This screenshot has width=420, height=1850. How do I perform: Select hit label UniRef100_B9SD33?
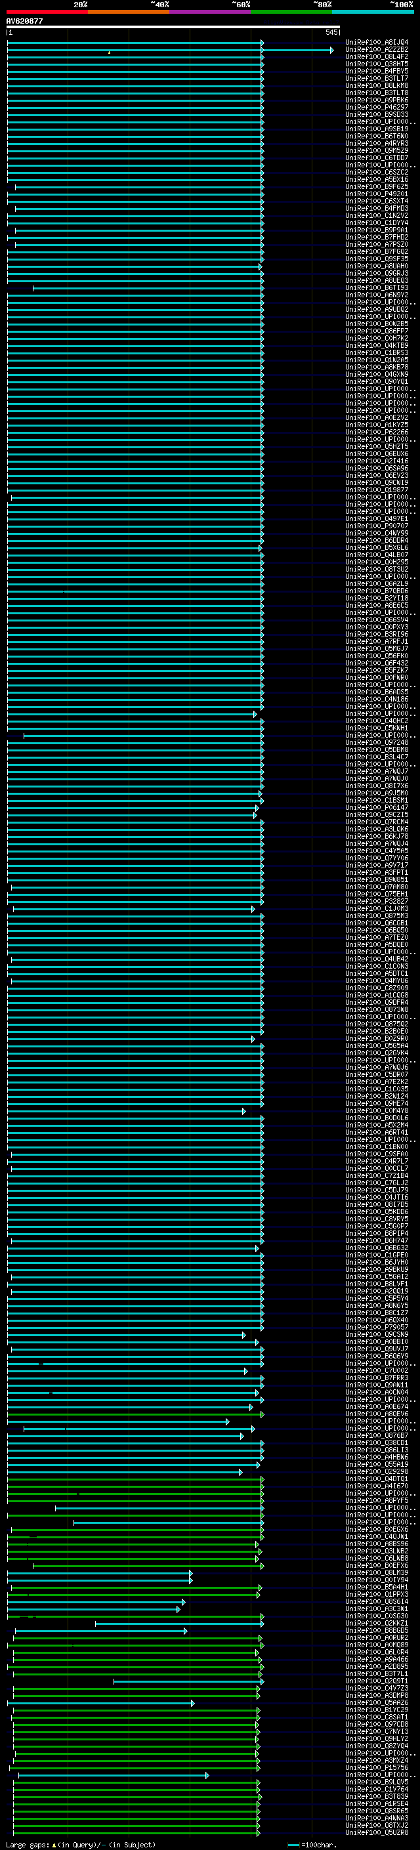click(x=377, y=114)
